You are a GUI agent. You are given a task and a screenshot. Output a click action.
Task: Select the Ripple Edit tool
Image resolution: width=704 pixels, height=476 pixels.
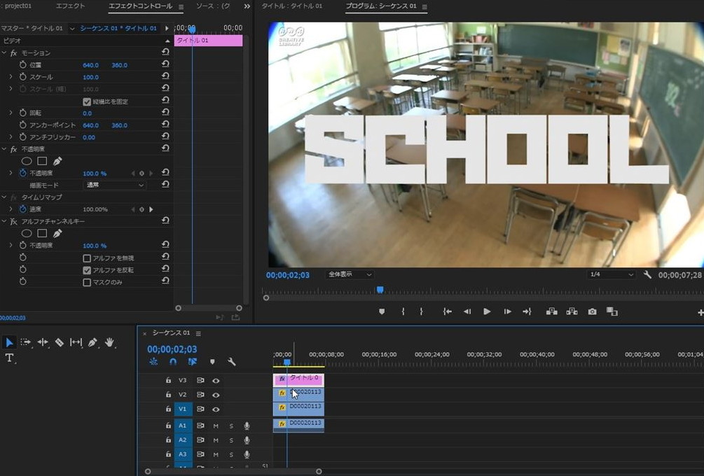coord(43,342)
